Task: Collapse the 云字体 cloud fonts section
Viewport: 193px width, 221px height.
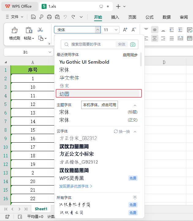Action: 135,132
